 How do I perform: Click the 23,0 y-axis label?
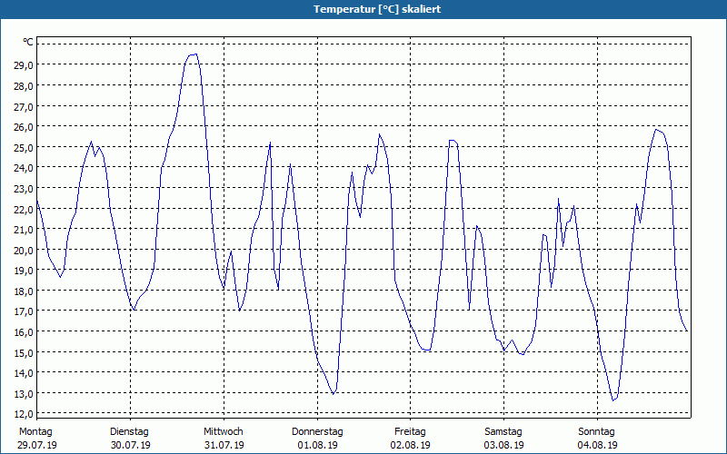coord(24,189)
